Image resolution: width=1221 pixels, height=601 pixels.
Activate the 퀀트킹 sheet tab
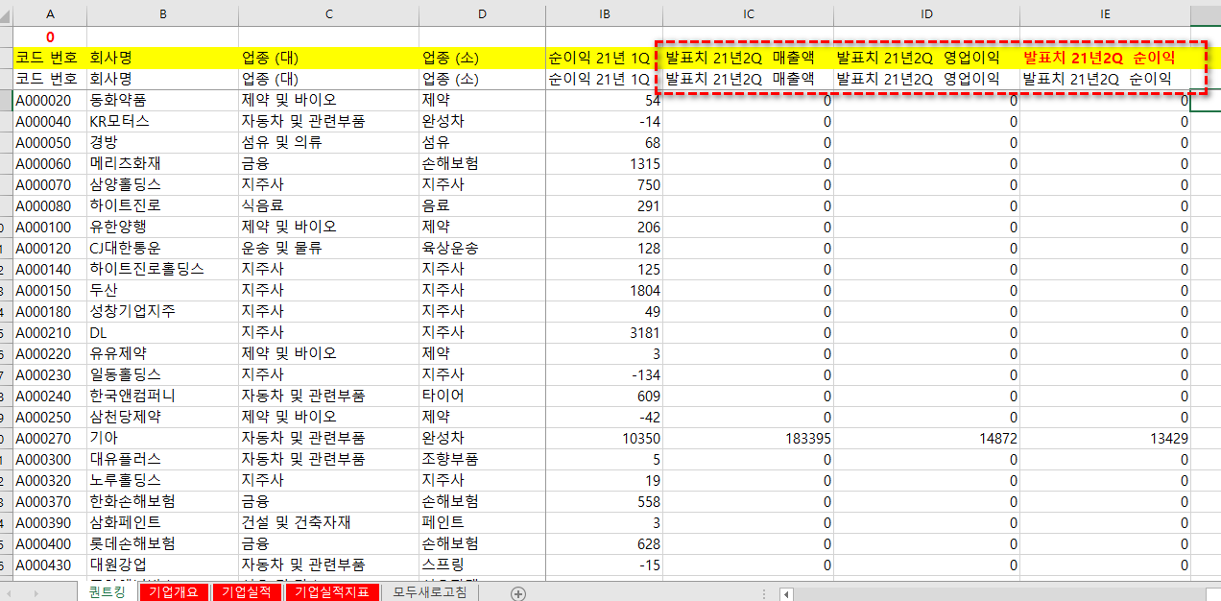[107, 592]
